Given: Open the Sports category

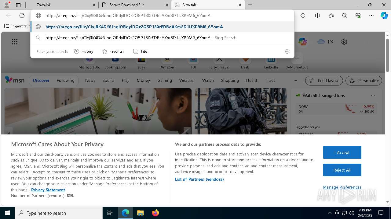Looking at the screenshot, I should tap(108, 80).
